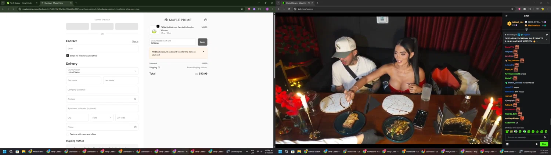Click the first green Kick emote
The height and width of the screenshot is (155, 551).
point(507,131)
